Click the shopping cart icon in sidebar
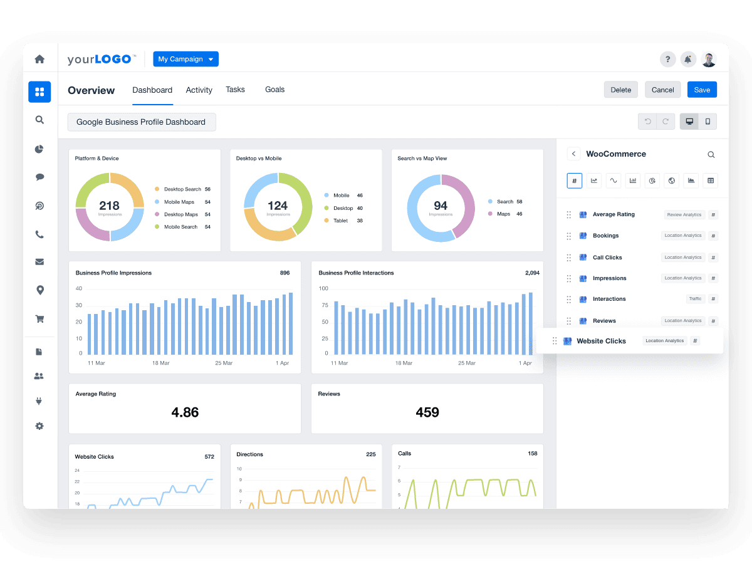 (x=39, y=319)
